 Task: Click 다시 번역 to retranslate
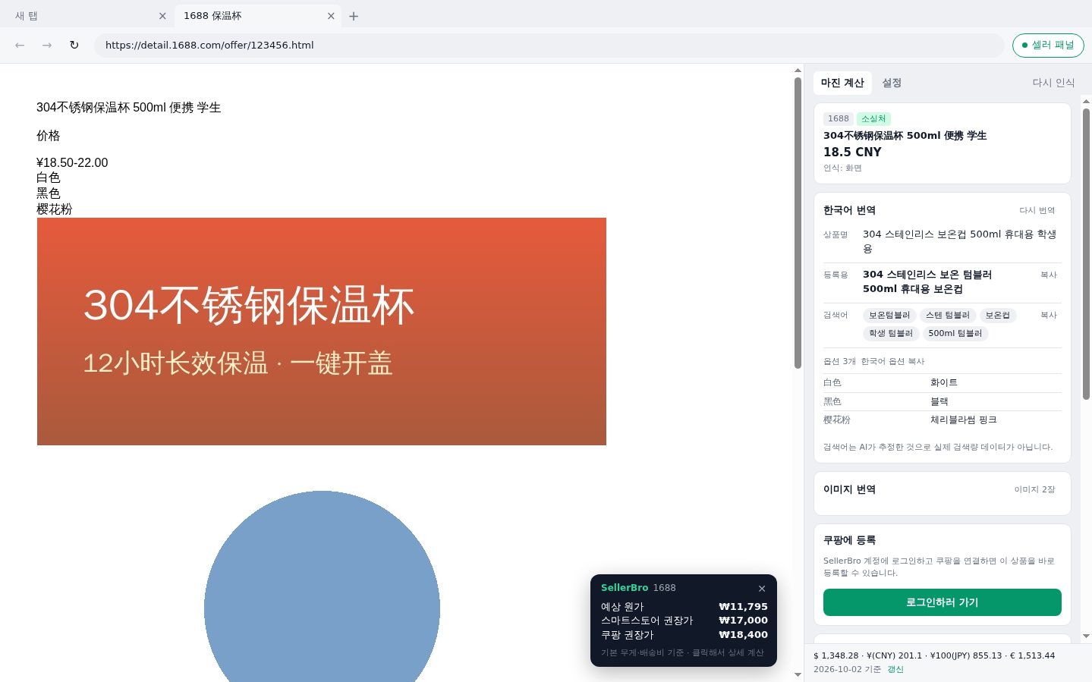pos(1037,211)
